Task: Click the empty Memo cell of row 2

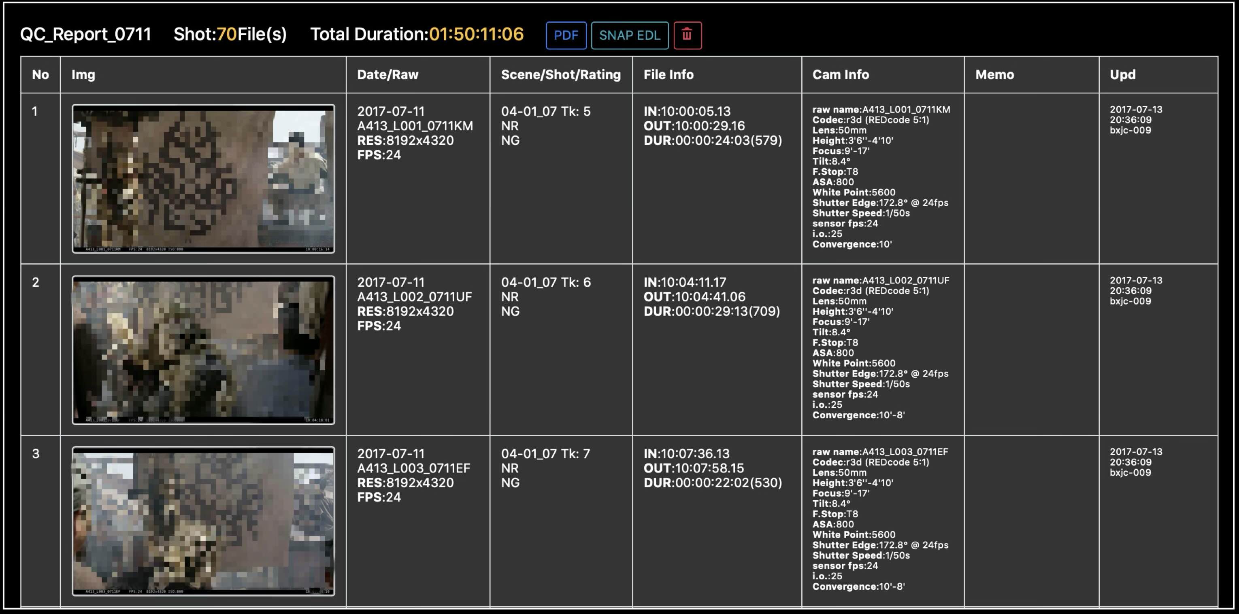Action: (x=1031, y=350)
